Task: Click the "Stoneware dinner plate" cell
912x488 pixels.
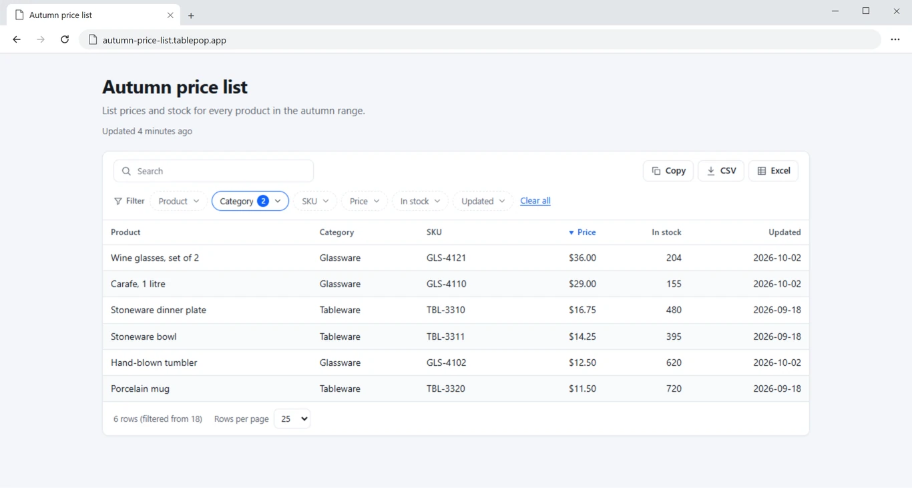Action: pyautogui.click(x=158, y=310)
